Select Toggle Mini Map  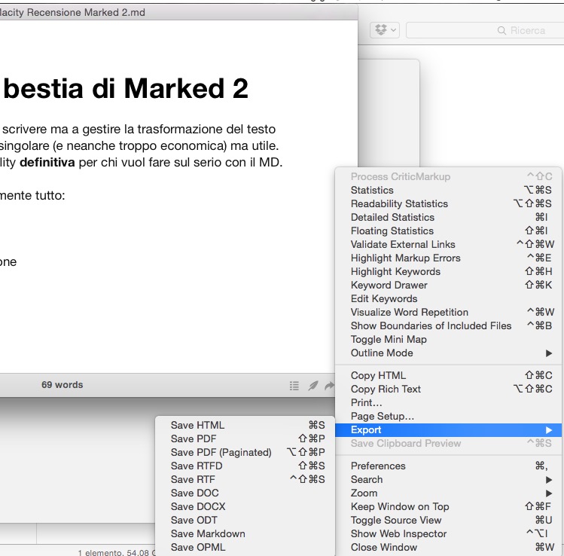[448, 339]
